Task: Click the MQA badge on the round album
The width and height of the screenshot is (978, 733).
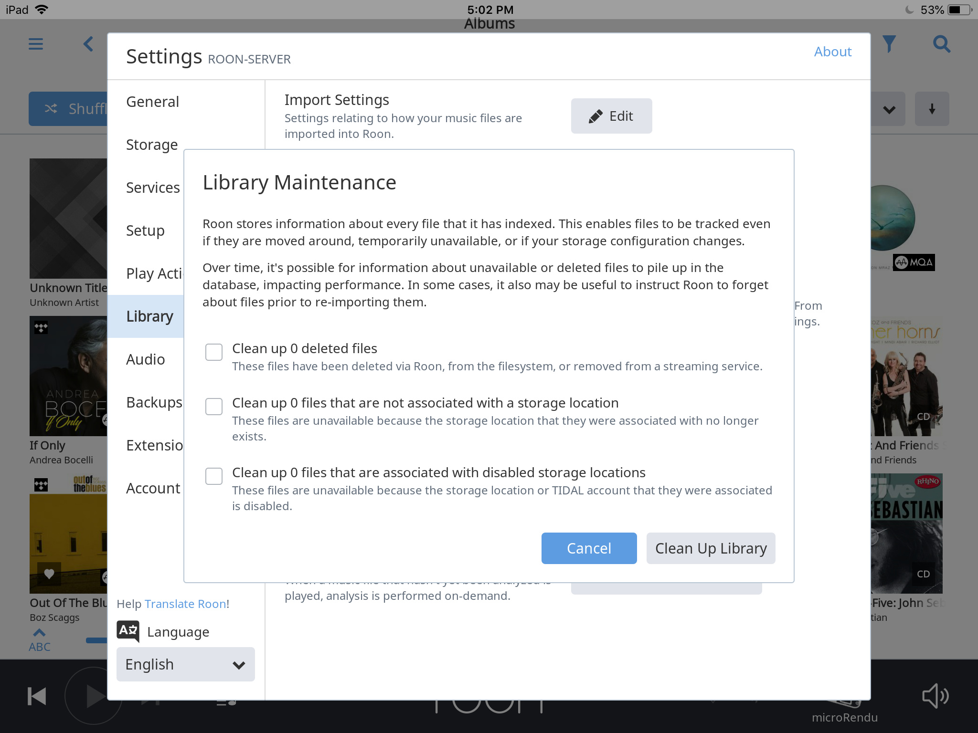Action: [x=914, y=262]
